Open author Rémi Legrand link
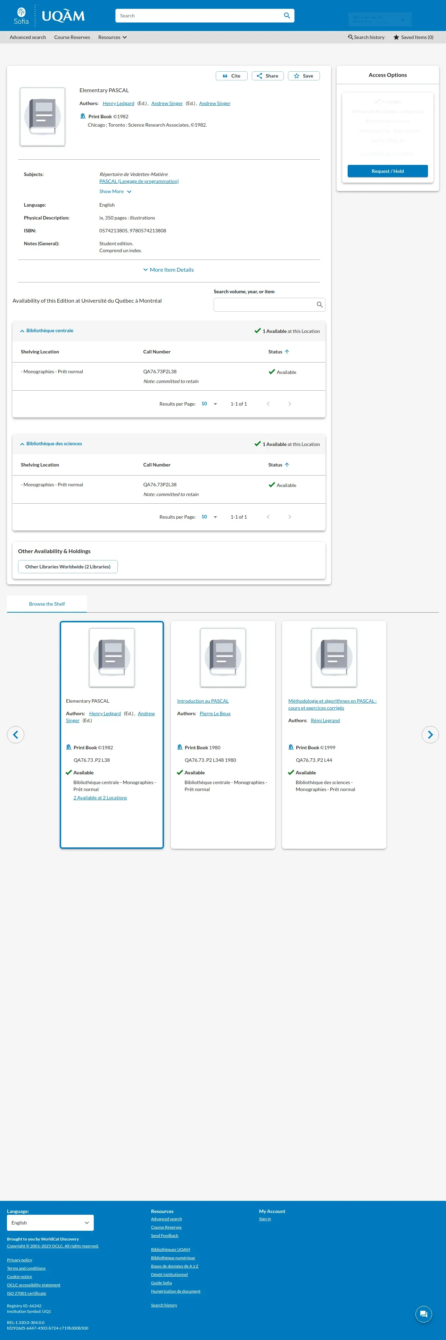The width and height of the screenshot is (446, 1340). pyautogui.click(x=325, y=720)
